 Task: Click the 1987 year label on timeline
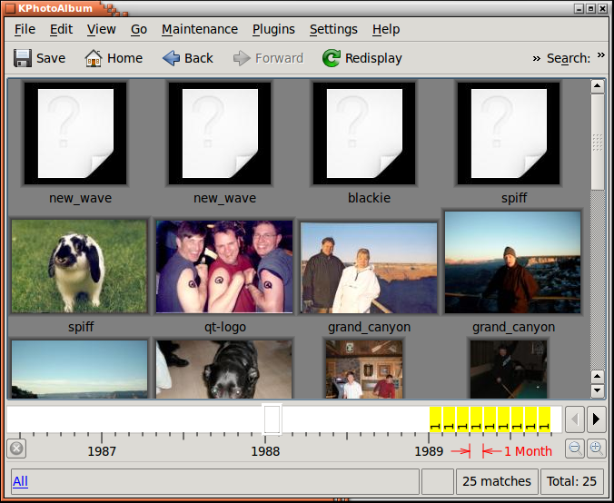pyautogui.click(x=102, y=451)
